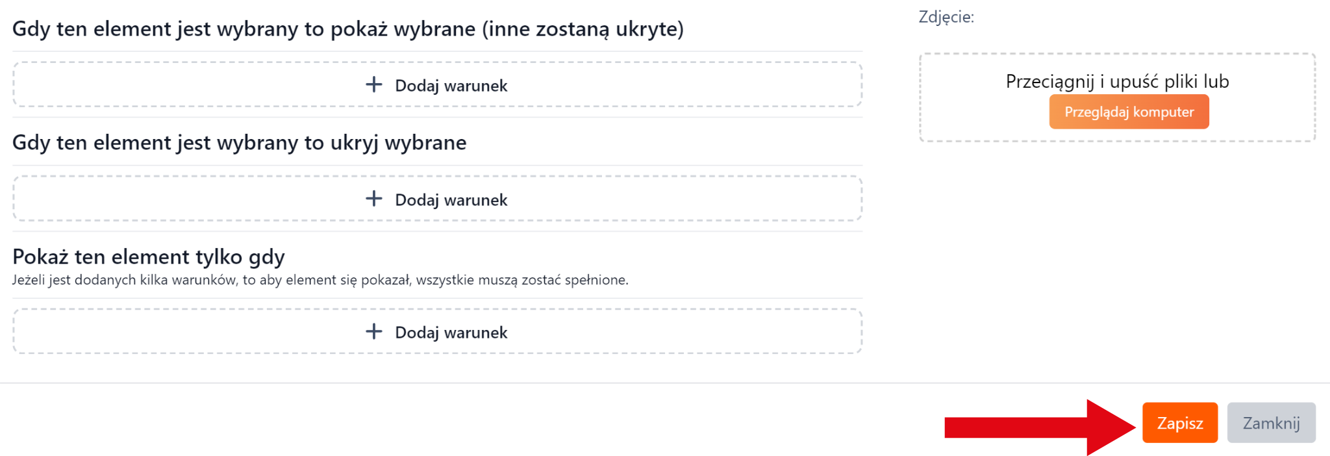The height and width of the screenshot is (456, 1330).
Task: Click plus icon under 'Pokaż ten element tylko gdy'
Action: (x=373, y=332)
